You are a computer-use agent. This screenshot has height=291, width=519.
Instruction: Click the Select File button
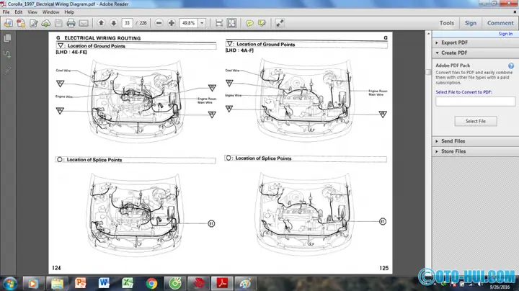[475, 121]
